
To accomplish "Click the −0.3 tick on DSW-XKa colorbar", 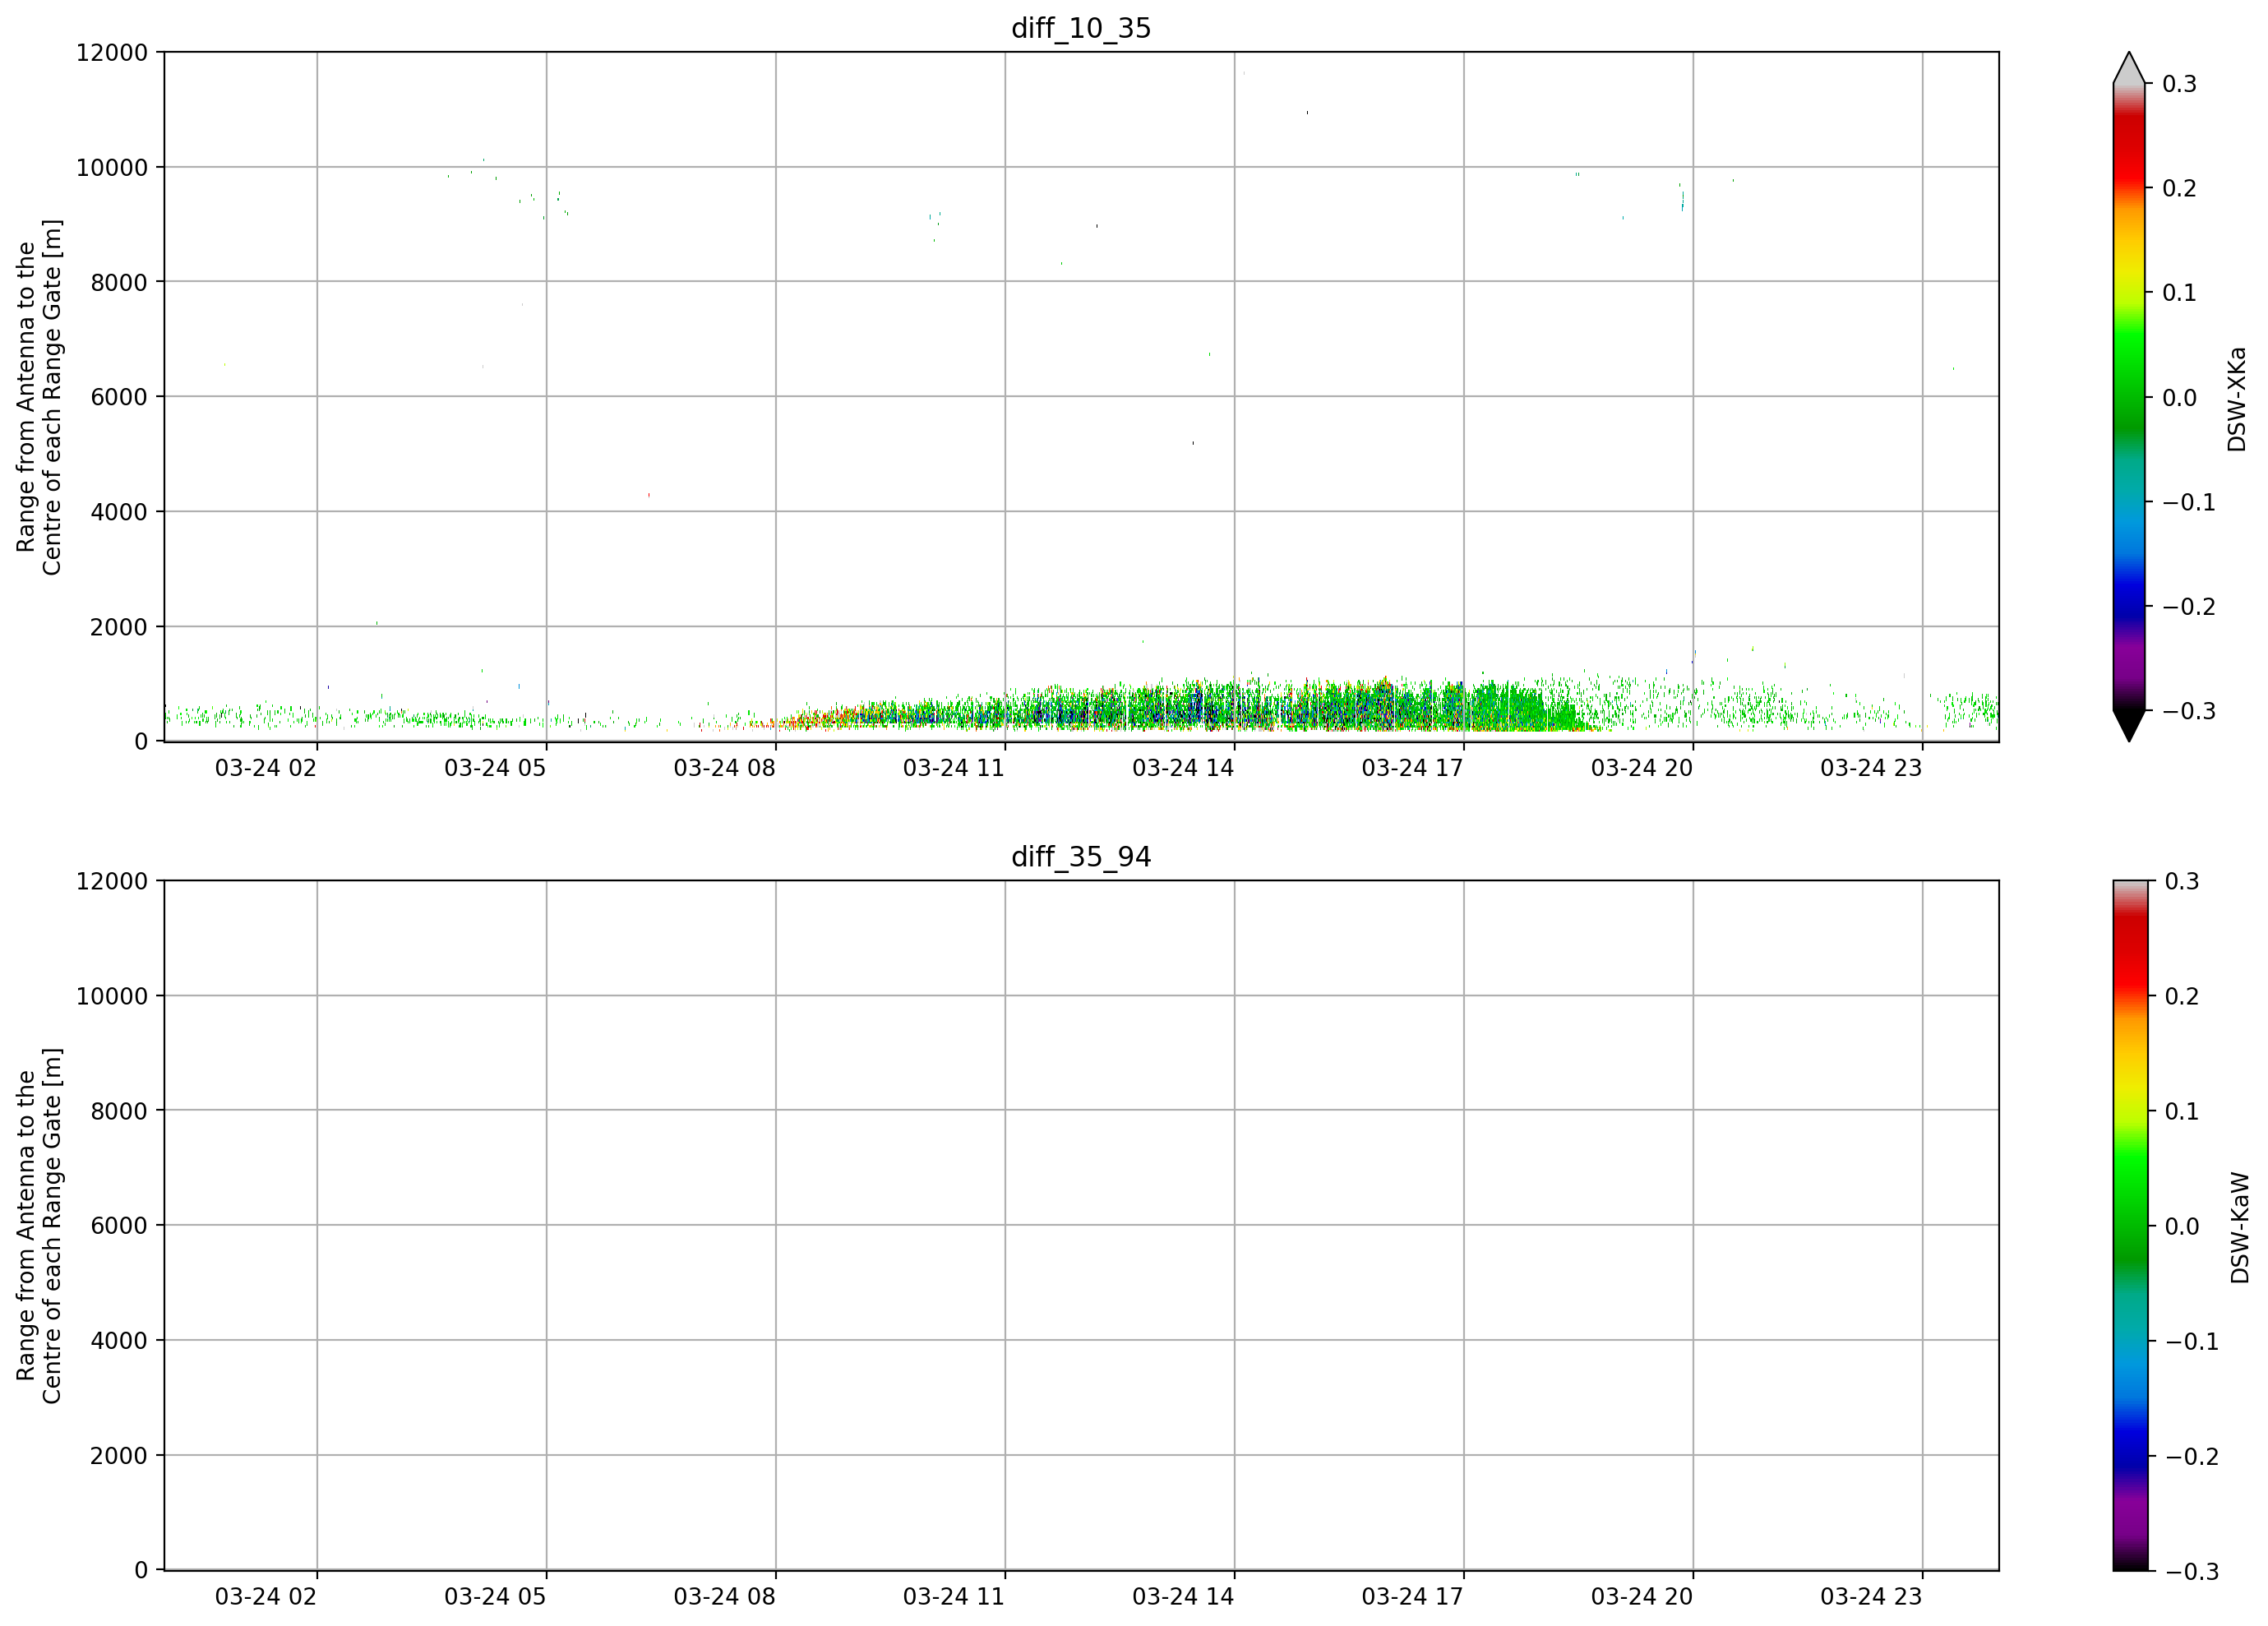I will tap(2189, 711).
